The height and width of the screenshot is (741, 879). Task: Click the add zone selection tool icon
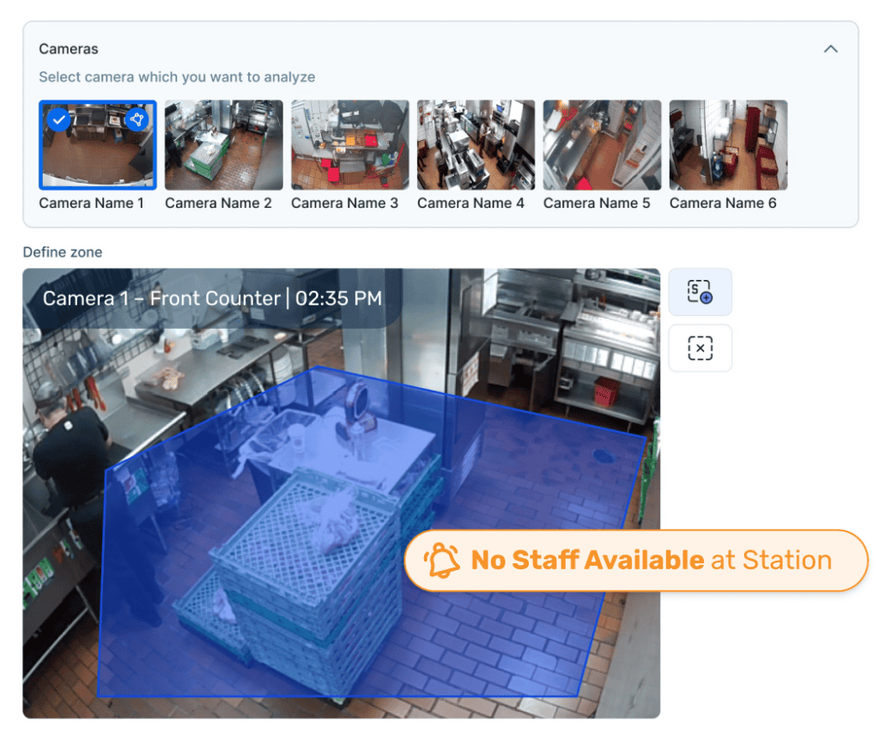pyautogui.click(x=700, y=292)
